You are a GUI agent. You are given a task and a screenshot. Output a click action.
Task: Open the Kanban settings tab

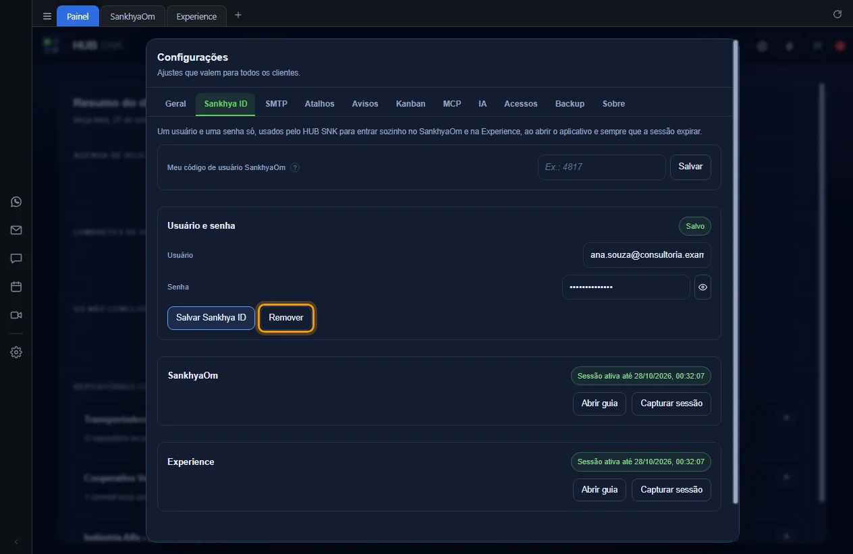pos(410,104)
